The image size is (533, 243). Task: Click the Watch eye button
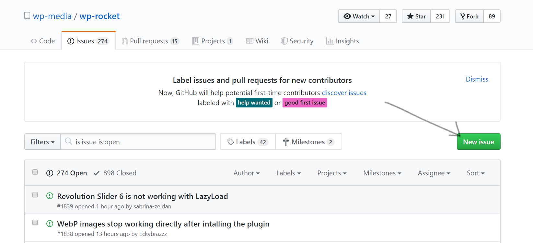pos(359,17)
